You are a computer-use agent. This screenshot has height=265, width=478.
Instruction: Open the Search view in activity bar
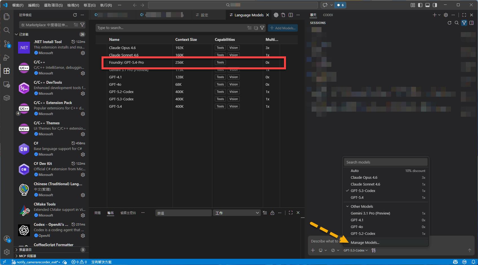(x=6, y=30)
